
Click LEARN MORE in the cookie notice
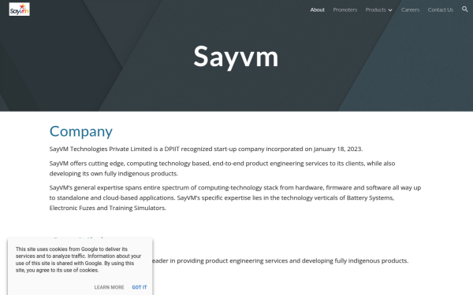[x=110, y=287]
